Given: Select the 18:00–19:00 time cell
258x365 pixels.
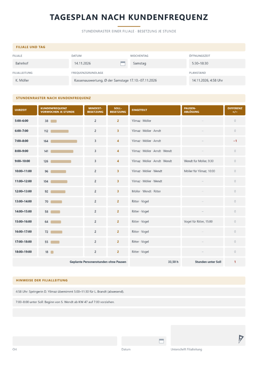Looking at the screenshot, I should point(25,252).
